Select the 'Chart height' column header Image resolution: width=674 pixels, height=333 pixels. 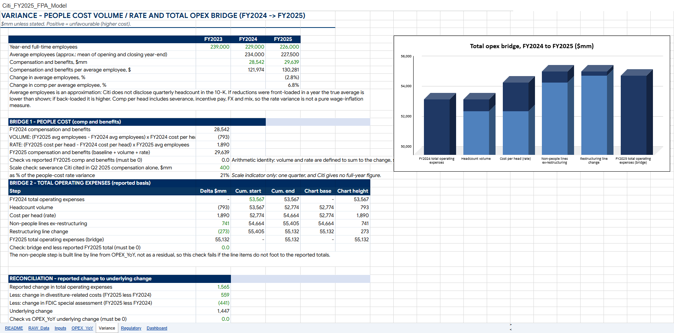pyautogui.click(x=353, y=191)
